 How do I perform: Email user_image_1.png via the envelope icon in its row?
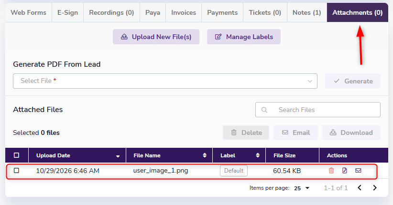pyautogui.click(x=358, y=171)
